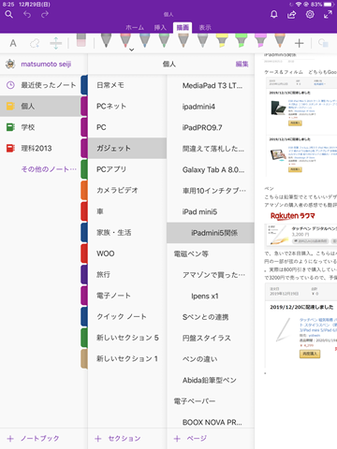Image resolution: width=337 pixels, height=449 pixels.
Task: Open the shapes tool icon
Action: [x=323, y=43]
